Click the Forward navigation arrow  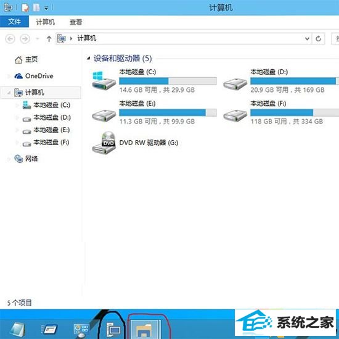point(25,39)
